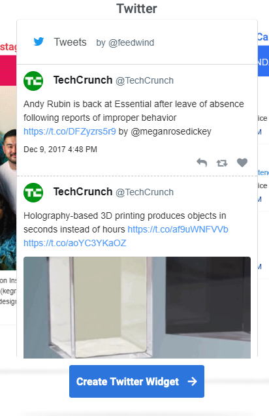Viewport: 269px width, 416px height.
Task: Click the arrow icon on the Create Twitter Widget button
Action: pyautogui.click(x=193, y=381)
